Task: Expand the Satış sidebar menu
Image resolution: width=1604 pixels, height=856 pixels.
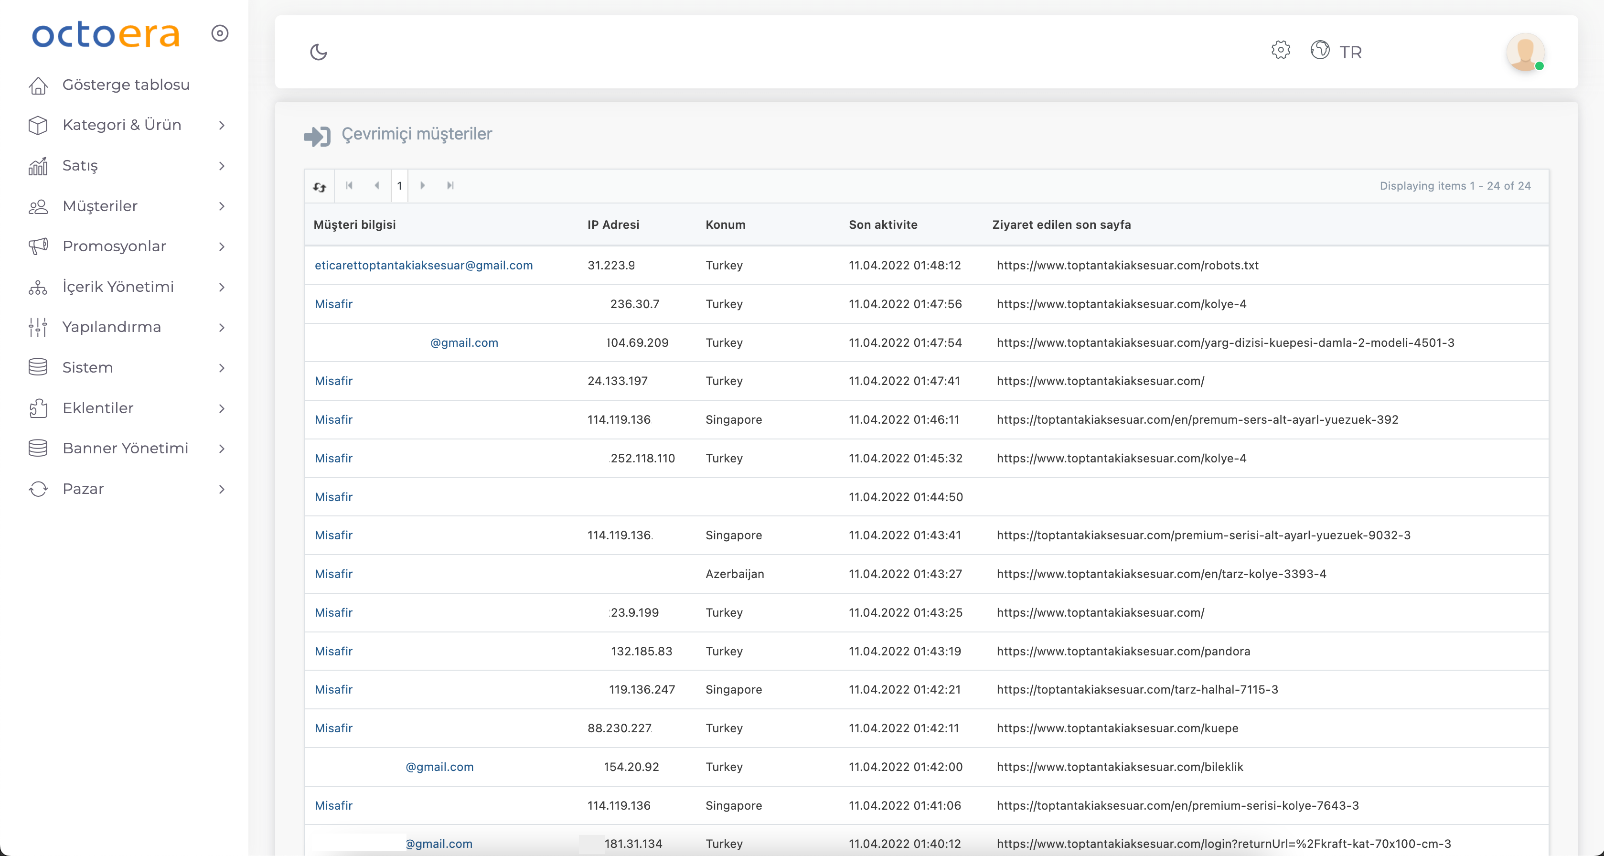Action: pos(80,166)
